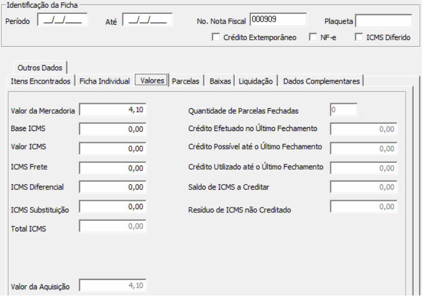
Task: Click Resíduo de ICMS não Creditado field
Action: tap(364, 207)
